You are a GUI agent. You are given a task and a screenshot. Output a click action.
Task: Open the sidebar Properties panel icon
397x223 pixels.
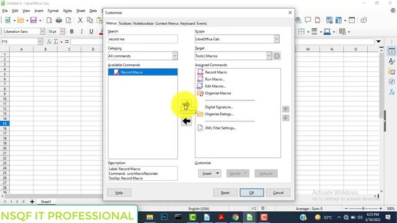pyautogui.click(x=391, y=51)
